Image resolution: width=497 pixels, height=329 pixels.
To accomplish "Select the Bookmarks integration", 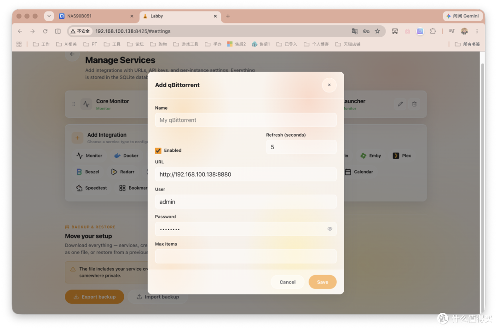I will [133, 188].
